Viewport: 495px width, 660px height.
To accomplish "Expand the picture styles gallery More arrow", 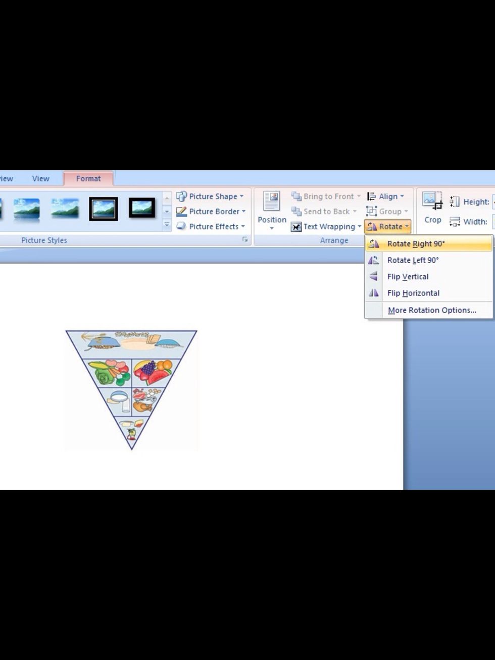I will (x=167, y=226).
